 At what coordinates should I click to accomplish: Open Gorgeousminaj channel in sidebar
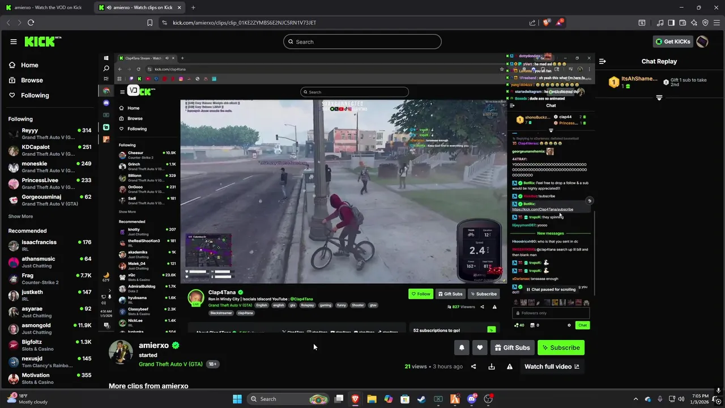click(50, 199)
